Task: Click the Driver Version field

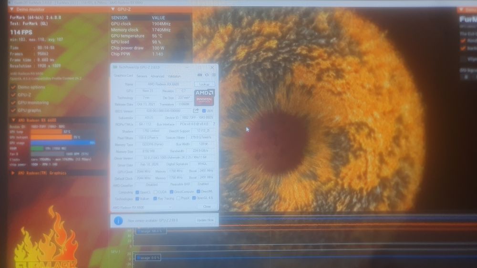Action: [x=175, y=157]
